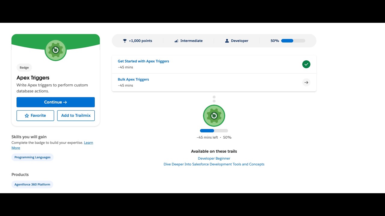Viewport: 385px width, 216px height.
Task: Open Developer Beginner trail
Action: 214,158
